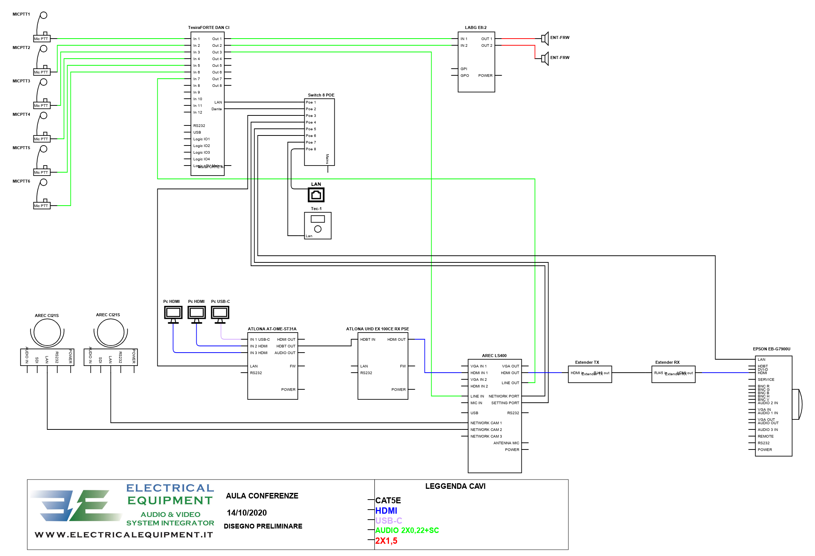Click the LINE OUT port on LS400
815x556 pixels.
[510, 383]
